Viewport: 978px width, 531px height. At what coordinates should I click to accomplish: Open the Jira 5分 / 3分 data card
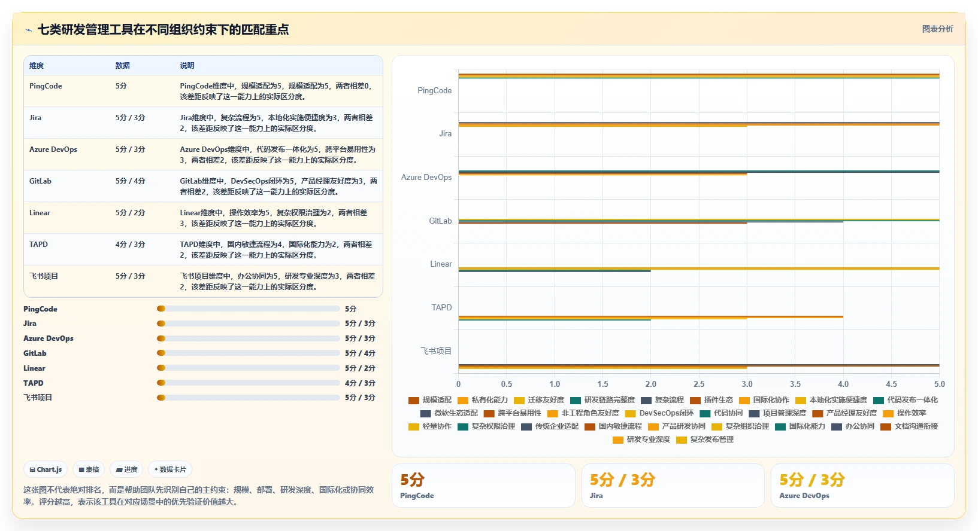tap(673, 486)
